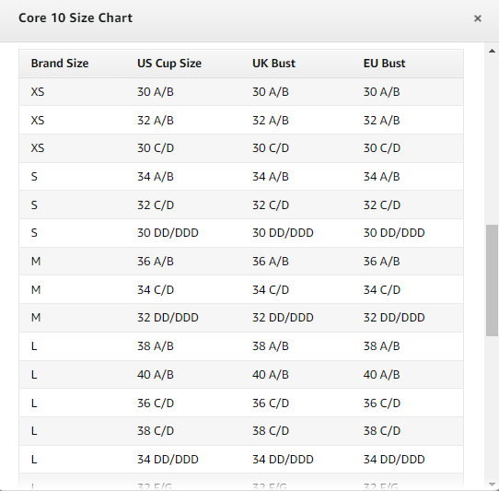This screenshot has width=499, height=491.
Task: Select EU Bust 36 A/B cell
Action: point(381,262)
